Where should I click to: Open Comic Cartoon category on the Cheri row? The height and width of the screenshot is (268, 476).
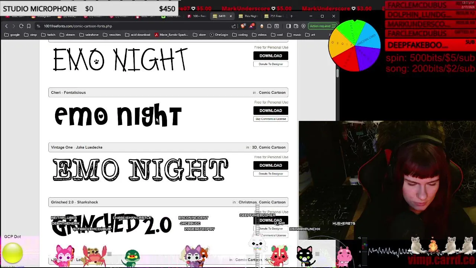coord(272,93)
